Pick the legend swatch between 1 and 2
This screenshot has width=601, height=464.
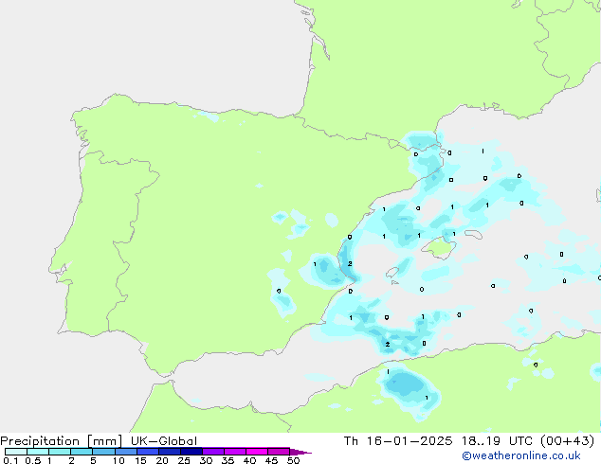point(60,452)
